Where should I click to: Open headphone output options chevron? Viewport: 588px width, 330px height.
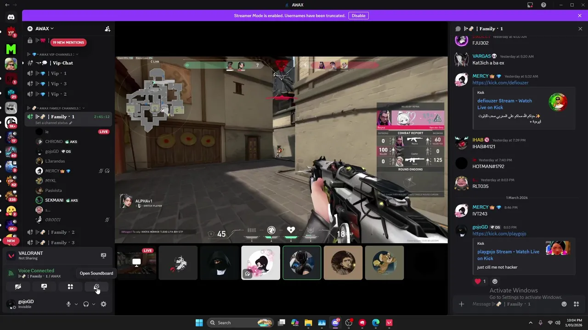94,304
